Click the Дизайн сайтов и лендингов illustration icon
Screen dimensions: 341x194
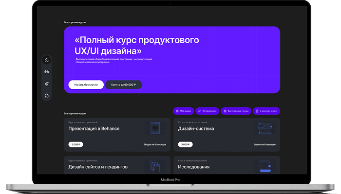pyautogui.click(x=155, y=166)
